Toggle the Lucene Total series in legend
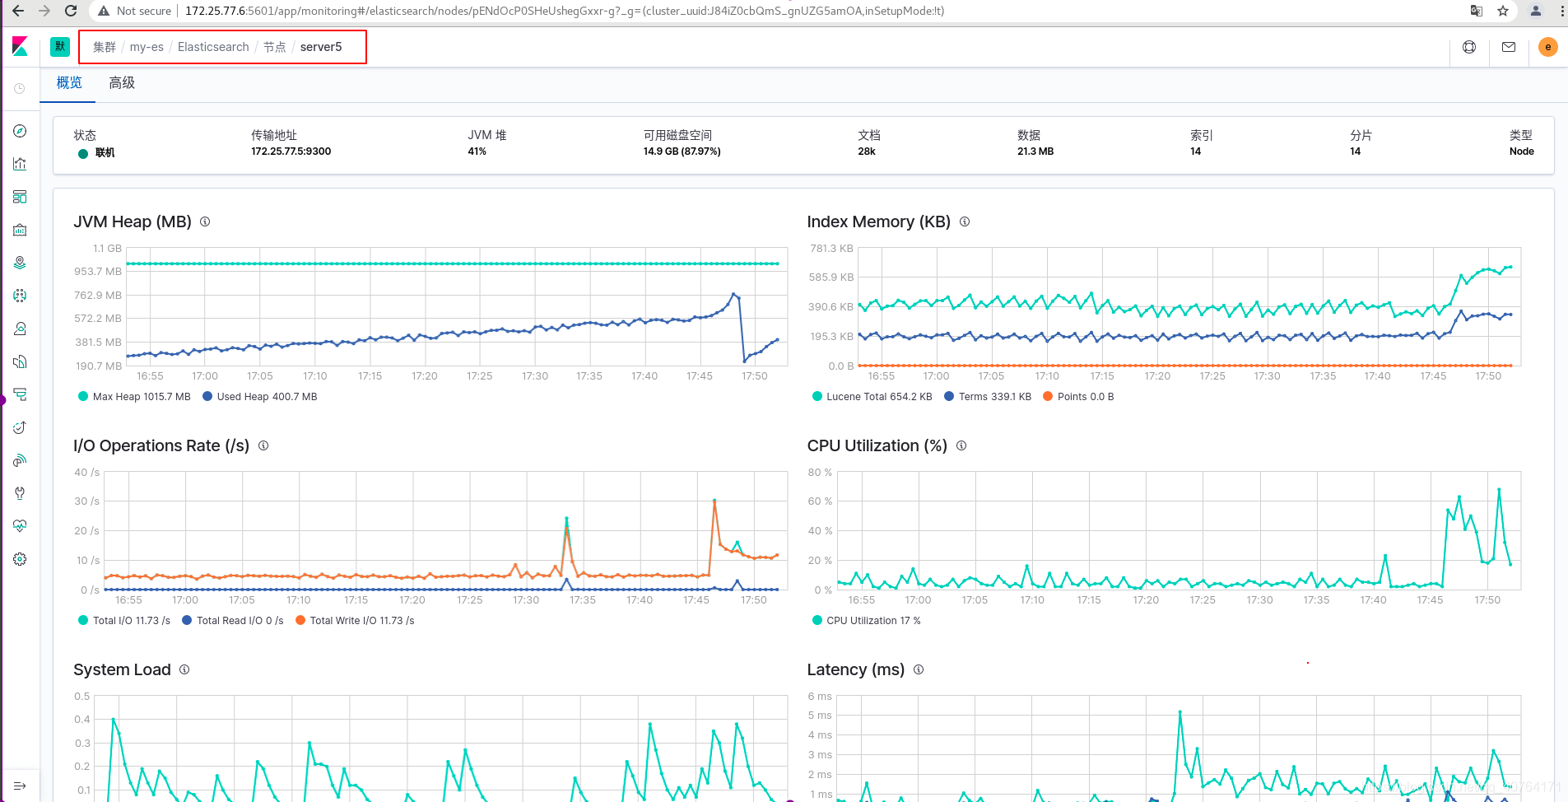The height and width of the screenshot is (802, 1568). tap(872, 397)
